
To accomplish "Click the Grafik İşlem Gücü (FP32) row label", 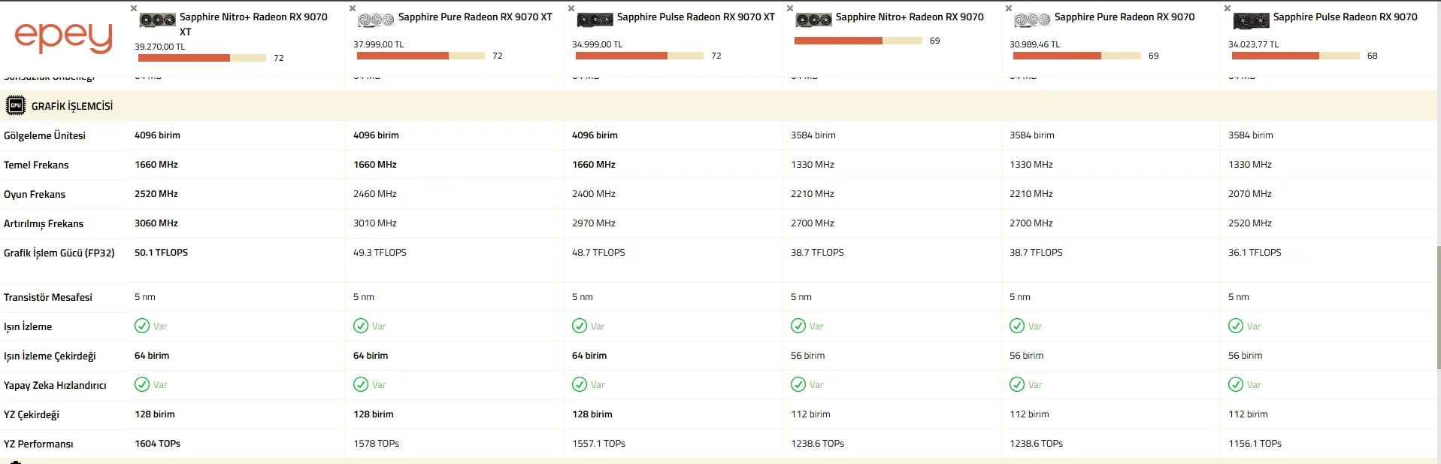I will (59, 253).
